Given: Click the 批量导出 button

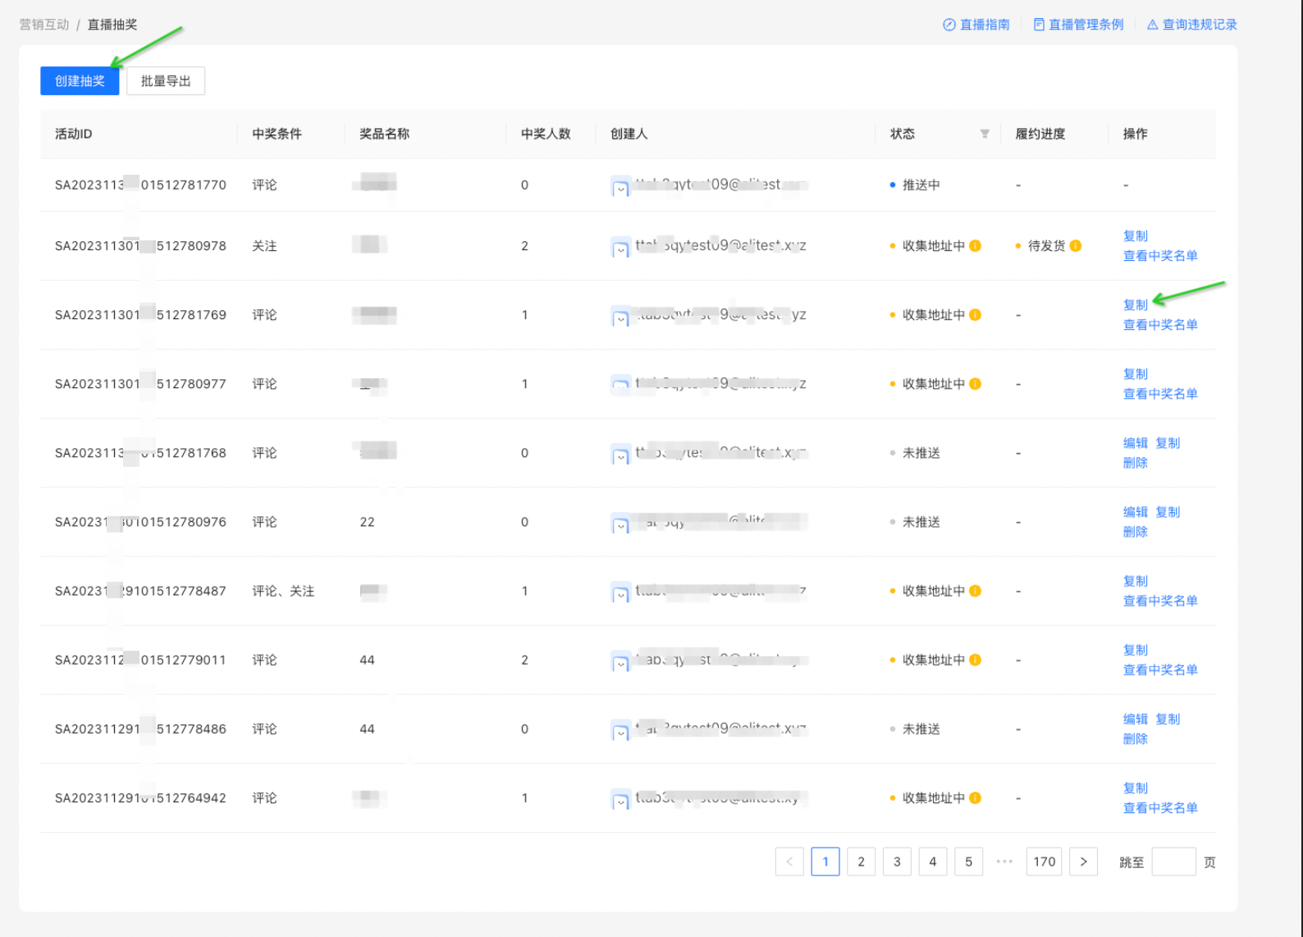Looking at the screenshot, I should point(166,81).
